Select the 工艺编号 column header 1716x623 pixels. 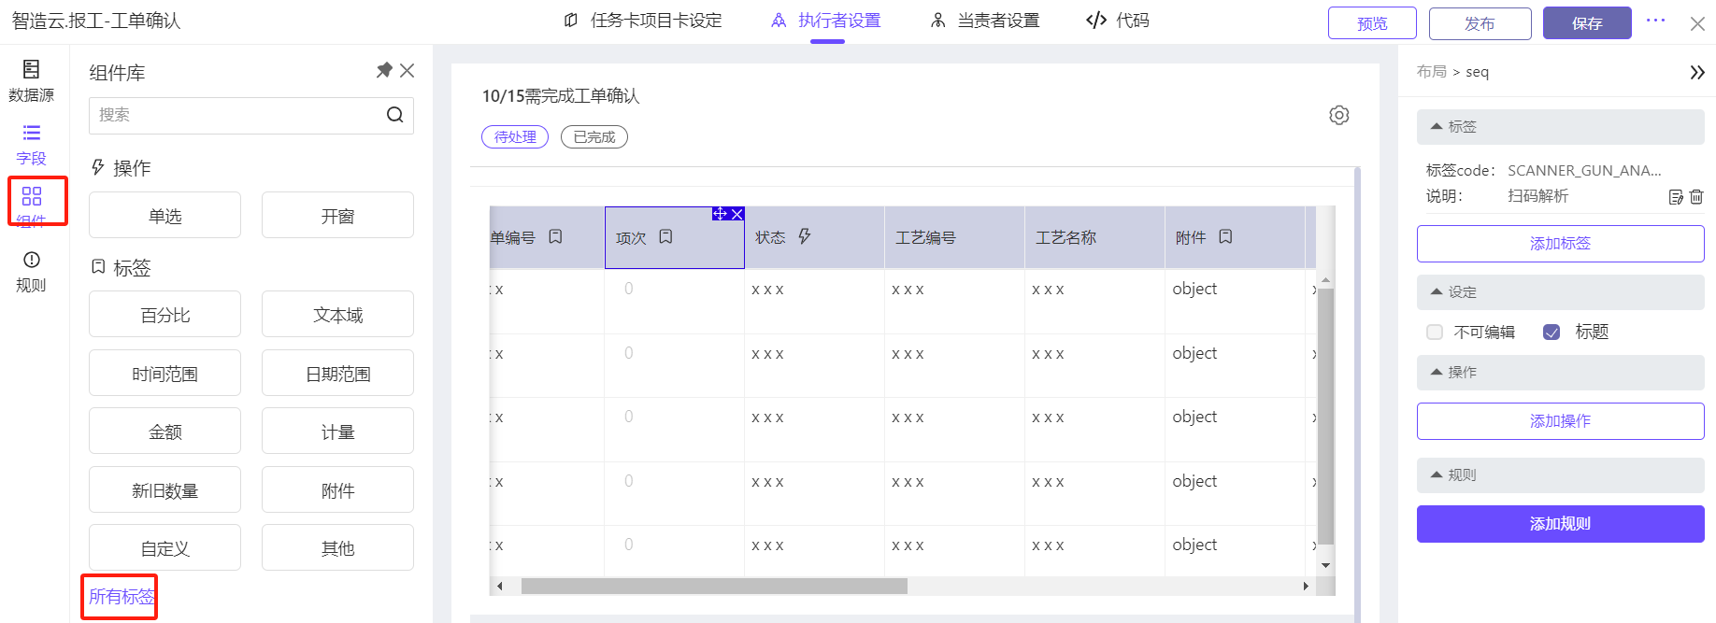pyautogui.click(x=954, y=237)
